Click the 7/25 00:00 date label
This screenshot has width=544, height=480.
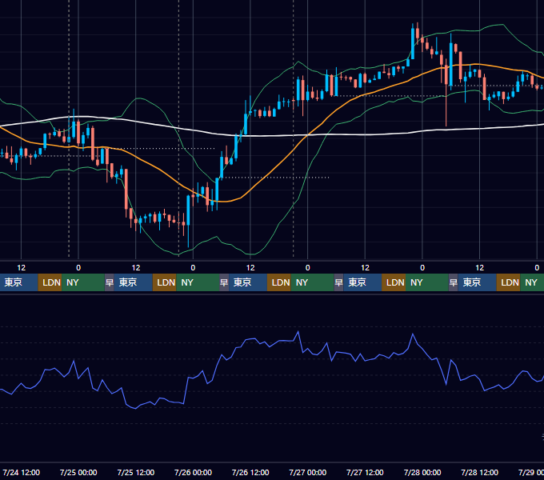point(78,472)
